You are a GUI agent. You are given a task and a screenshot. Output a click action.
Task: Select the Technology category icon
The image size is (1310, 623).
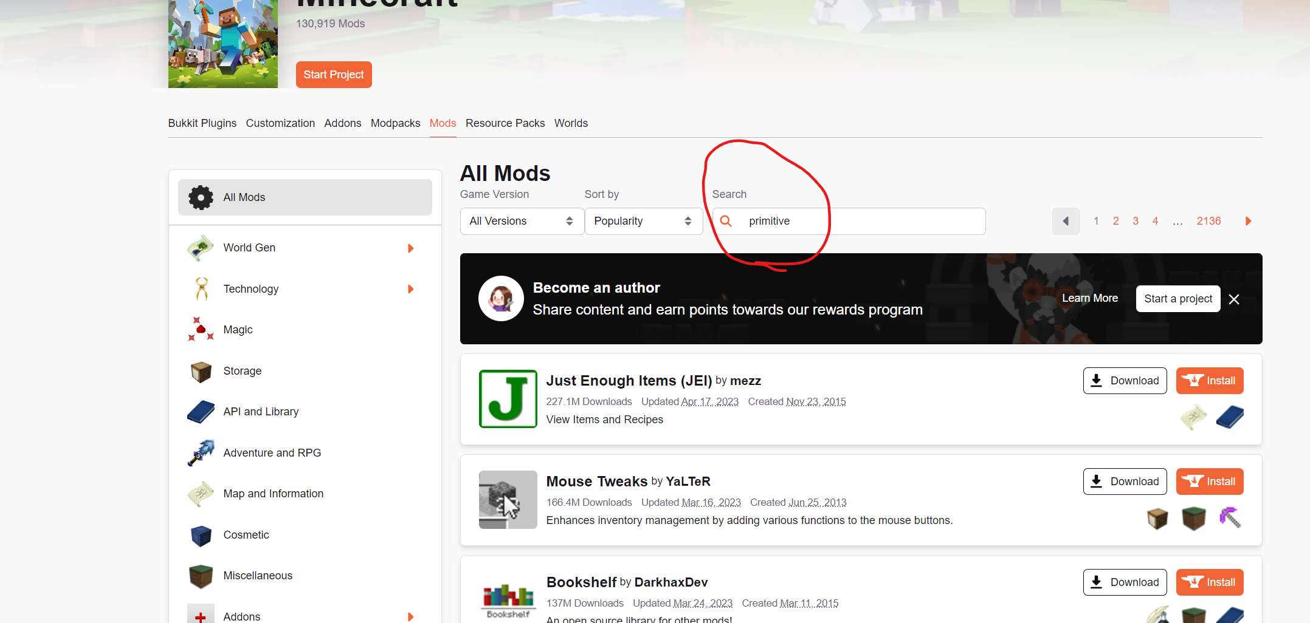pyautogui.click(x=202, y=289)
